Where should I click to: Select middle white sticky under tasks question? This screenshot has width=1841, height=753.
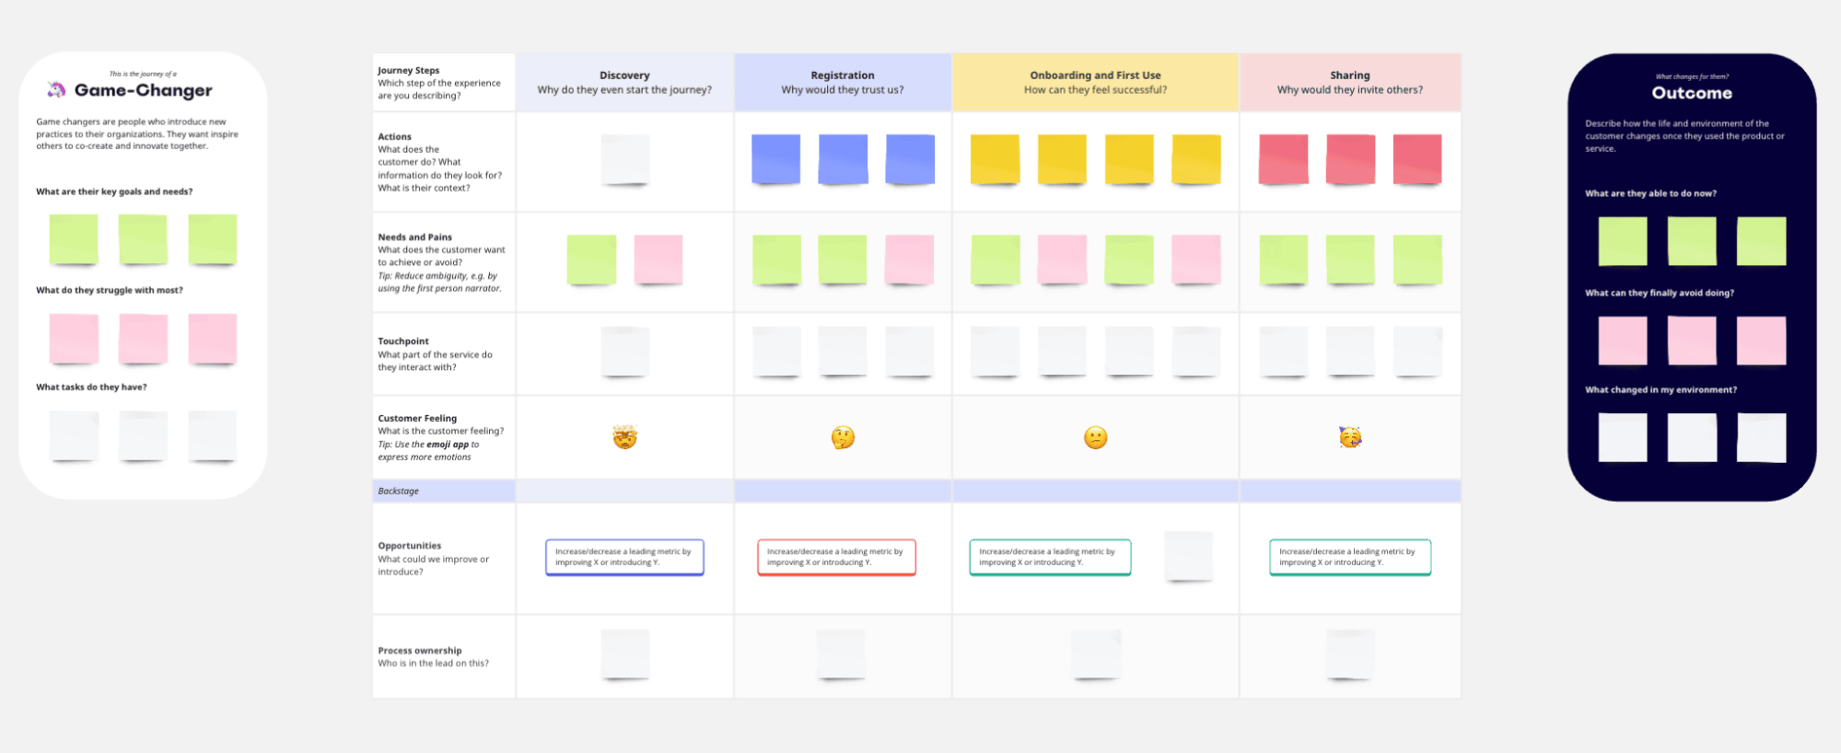(143, 435)
